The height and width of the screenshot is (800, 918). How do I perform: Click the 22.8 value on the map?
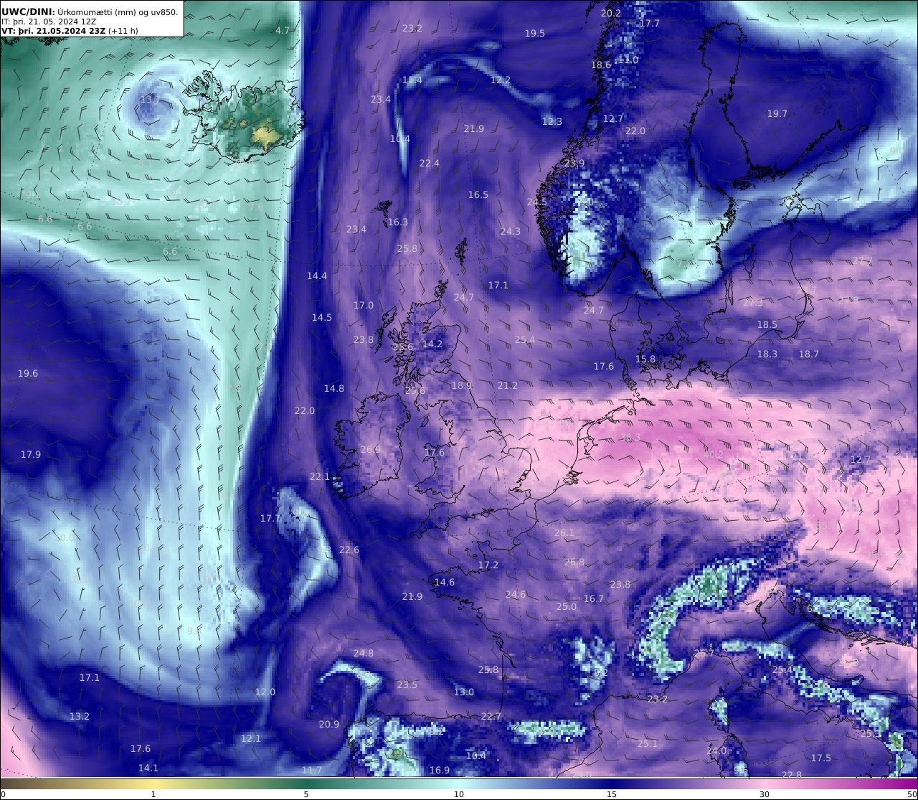click(792, 774)
